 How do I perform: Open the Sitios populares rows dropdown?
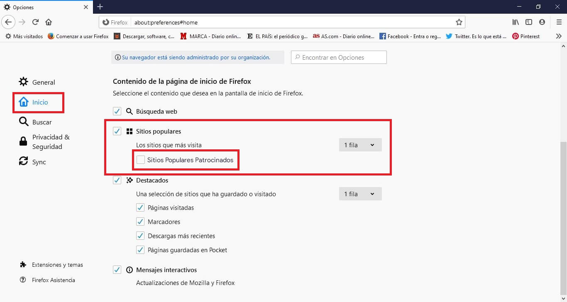tap(360, 145)
